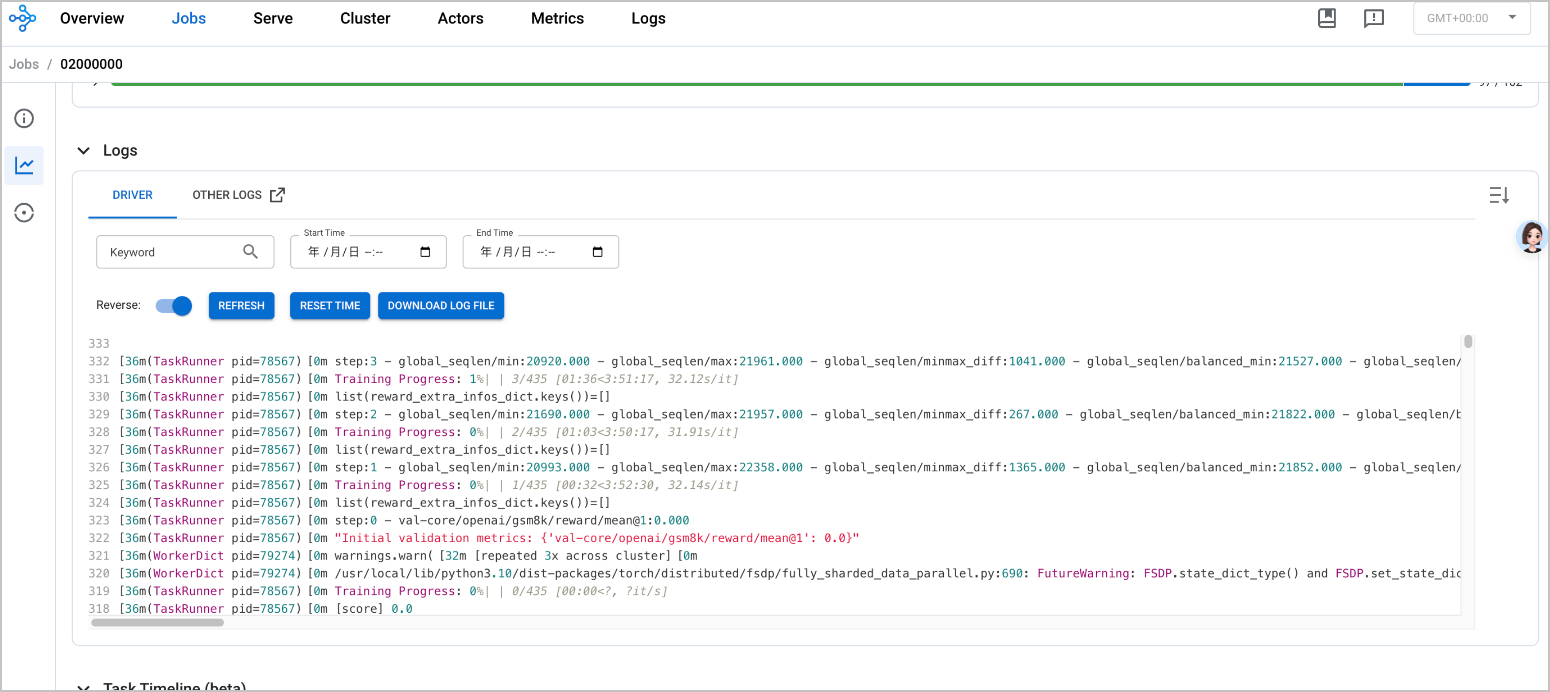Click the log sort order icon
The image size is (1550, 692).
coord(1499,195)
